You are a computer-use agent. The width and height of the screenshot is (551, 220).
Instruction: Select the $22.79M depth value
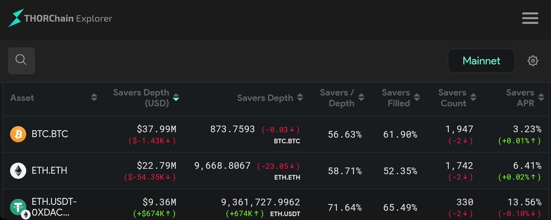pyautogui.click(x=156, y=165)
